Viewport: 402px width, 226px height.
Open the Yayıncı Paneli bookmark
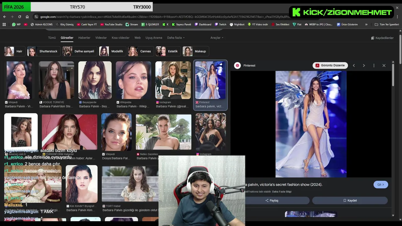(x=182, y=24)
